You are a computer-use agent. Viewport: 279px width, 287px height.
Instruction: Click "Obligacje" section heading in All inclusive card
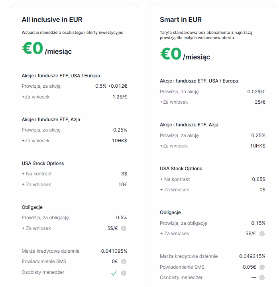[x=32, y=207]
